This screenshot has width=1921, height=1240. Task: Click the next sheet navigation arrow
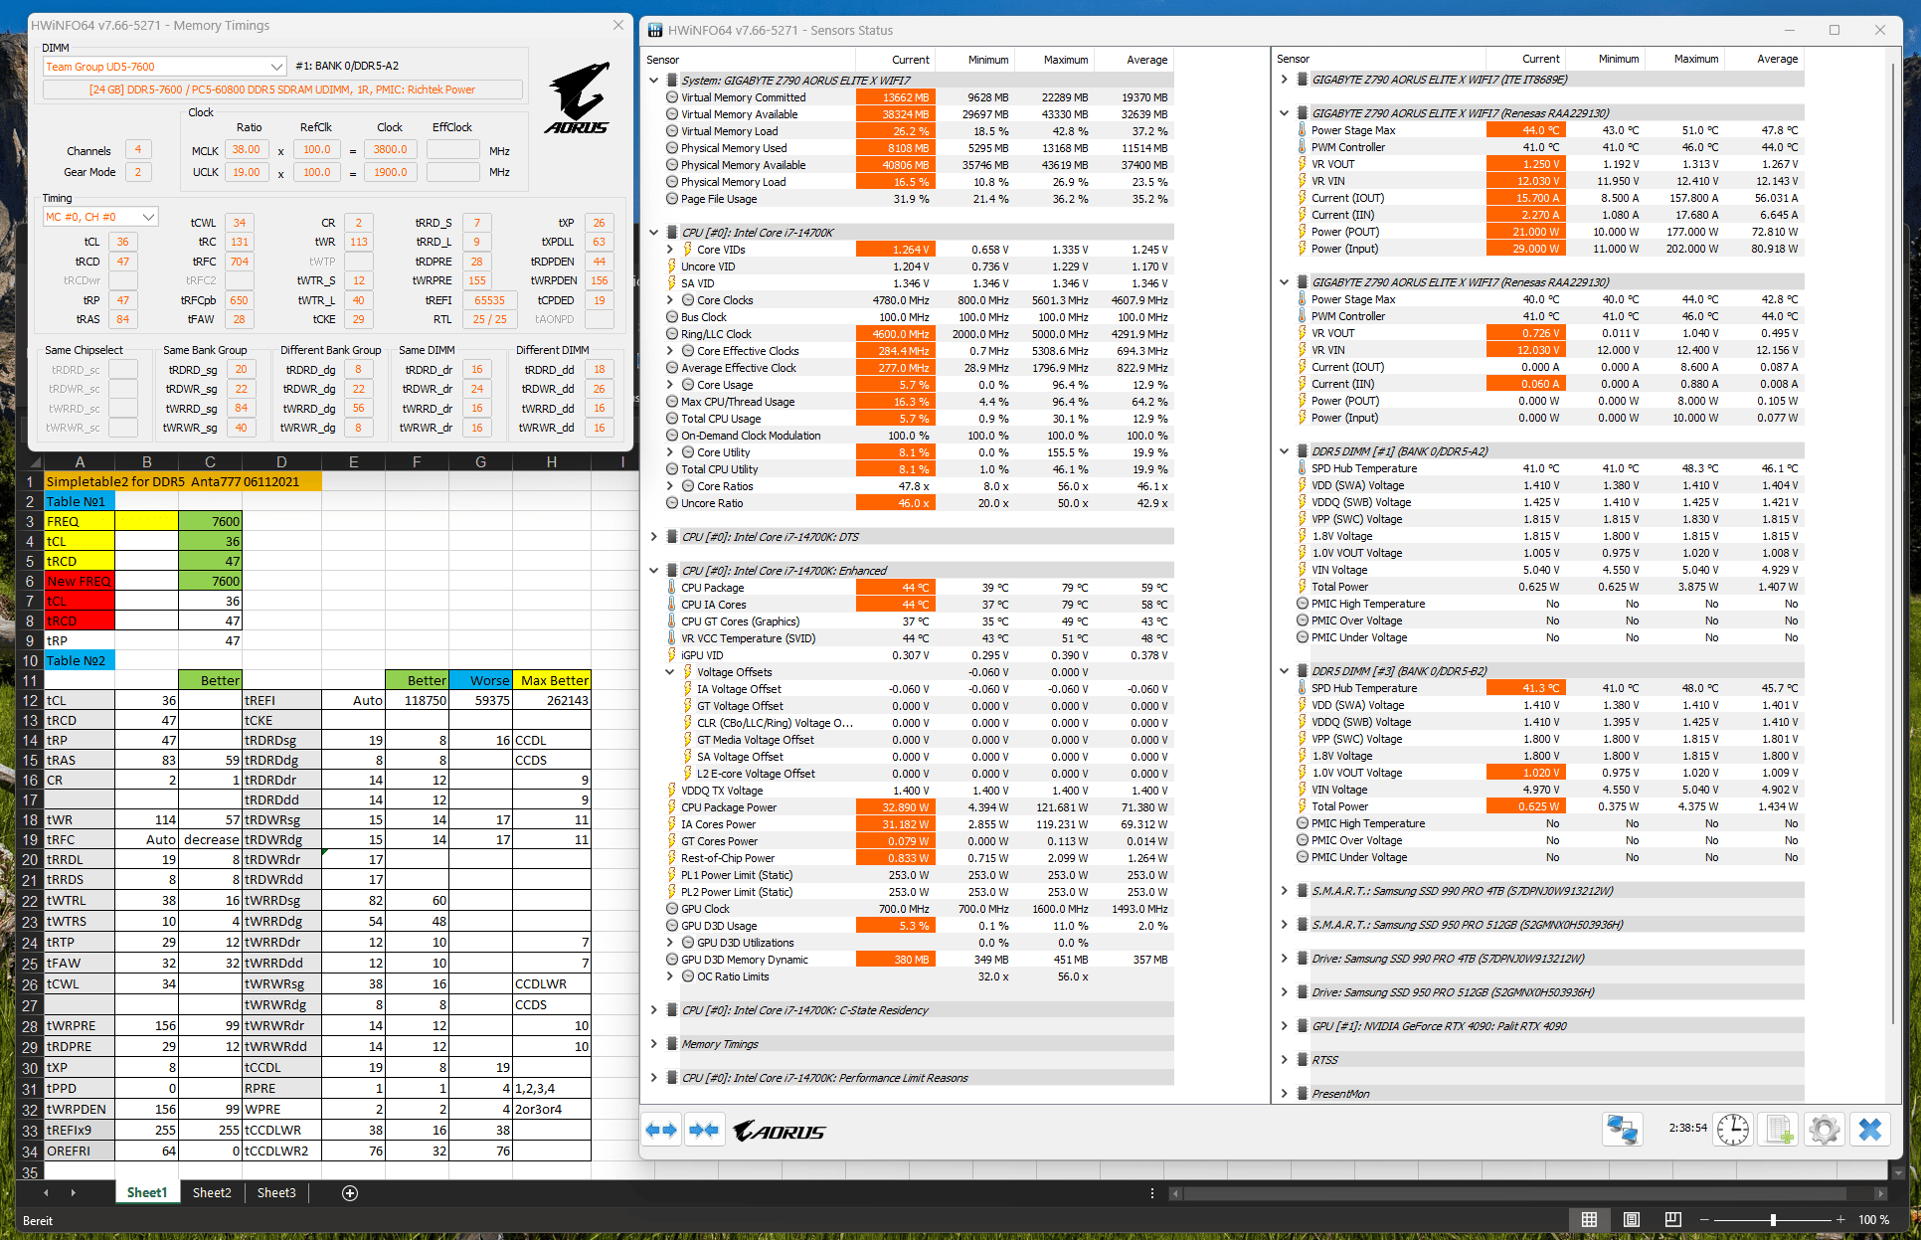(x=73, y=1192)
